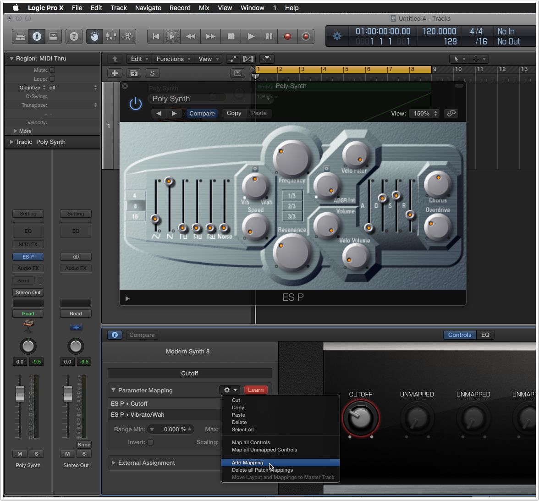The width and height of the screenshot is (539, 501).
Task: Open the Edit dropdown menu
Action: click(139, 59)
